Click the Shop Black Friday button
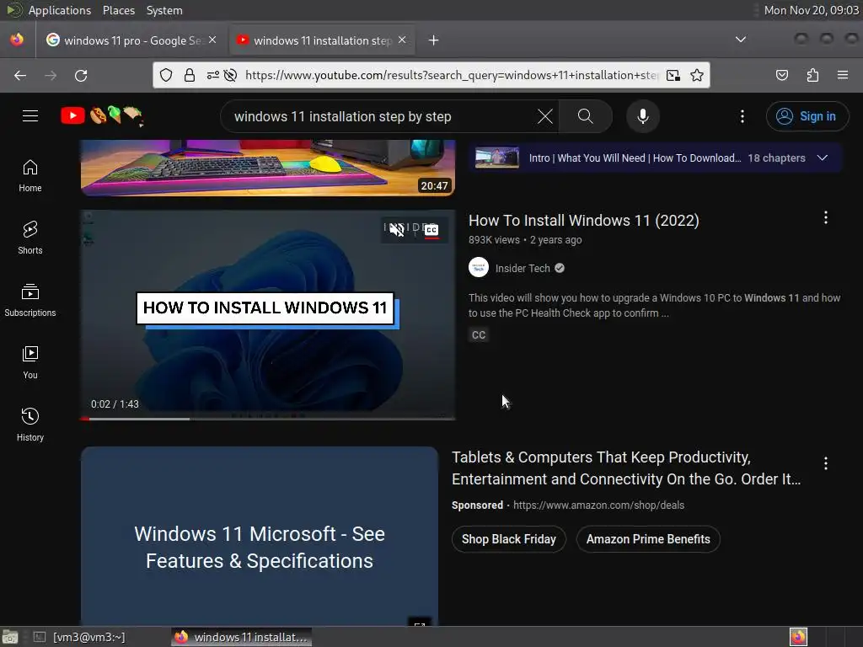This screenshot has width=863, height=647. pyautogui.click(x=508, y=539)
